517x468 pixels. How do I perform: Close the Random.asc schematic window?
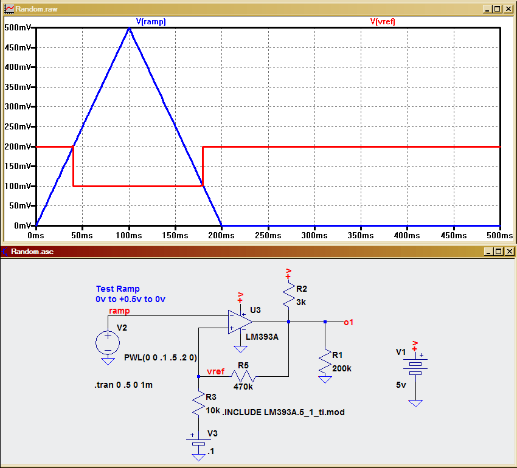click(510, 252)
